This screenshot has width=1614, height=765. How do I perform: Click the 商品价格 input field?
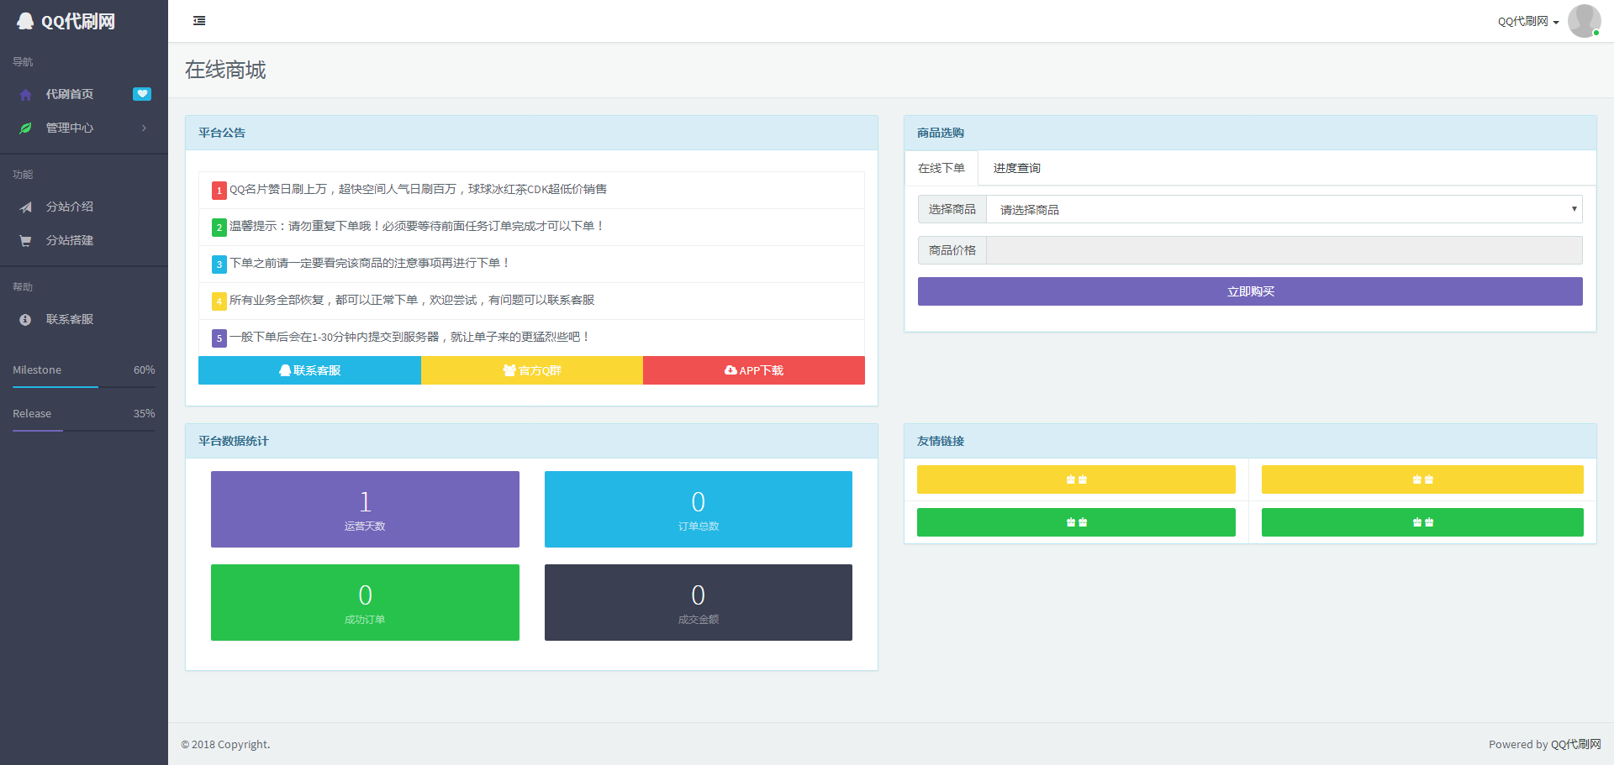point(1284,250)
